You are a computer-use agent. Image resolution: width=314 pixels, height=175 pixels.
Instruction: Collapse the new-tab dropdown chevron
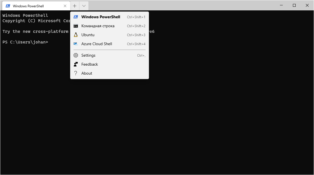click(84, 6)
